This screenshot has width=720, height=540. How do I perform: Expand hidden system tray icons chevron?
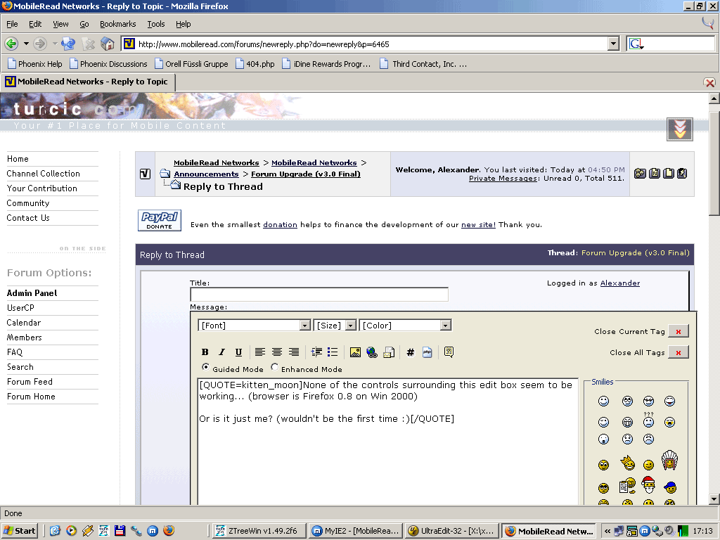coord(607,531)
